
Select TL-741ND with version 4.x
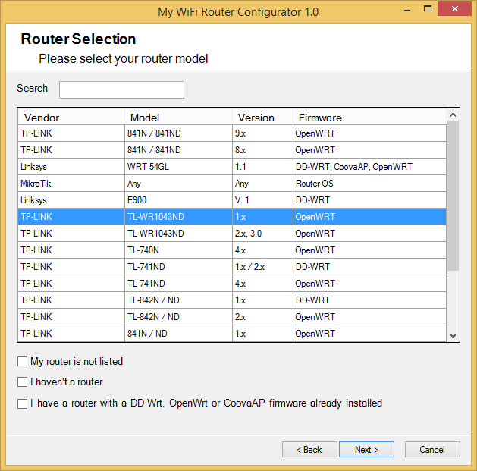232,284
